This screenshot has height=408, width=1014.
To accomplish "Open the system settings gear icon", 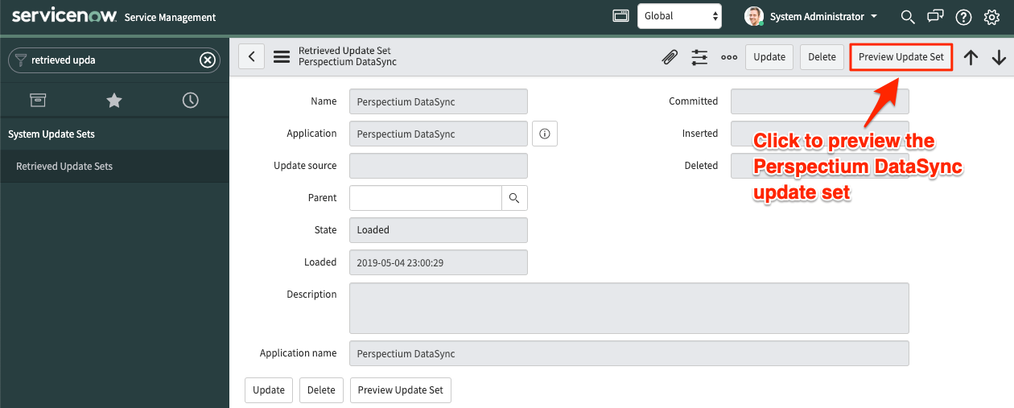I will tap(991, 17).
